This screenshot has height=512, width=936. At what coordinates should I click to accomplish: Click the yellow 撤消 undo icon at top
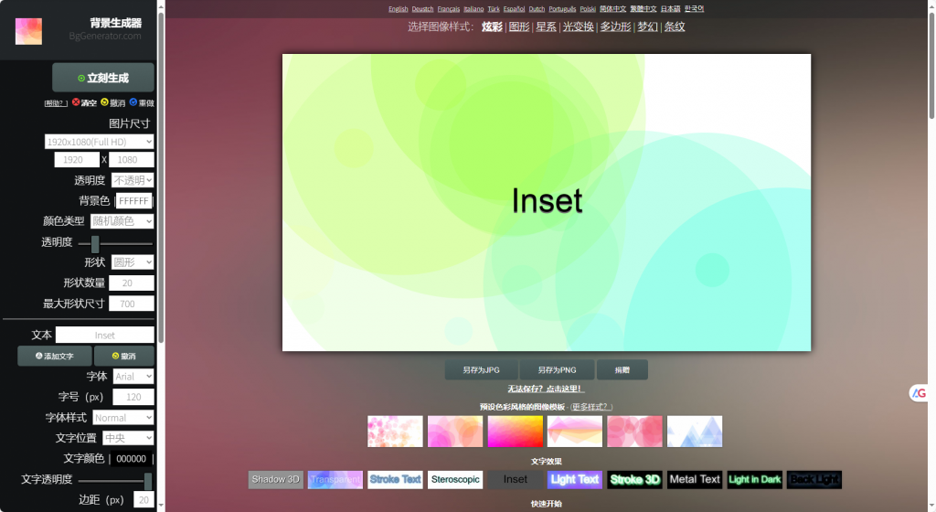(x=105, y=102)
